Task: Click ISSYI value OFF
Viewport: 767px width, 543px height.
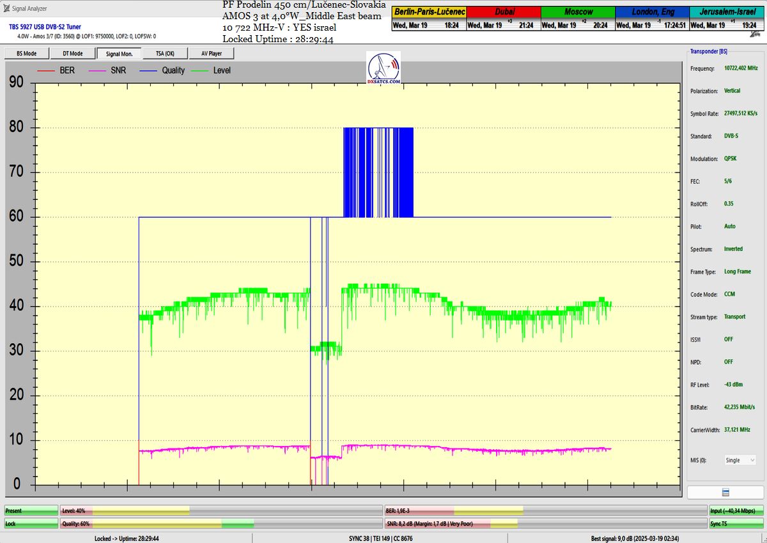Action: point(729,339)
